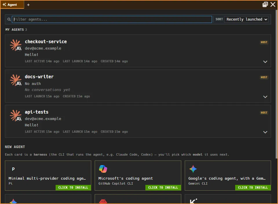Click Hello! message on checkout-service
Image resolution: width=278 pixels, height=204 pixels.
point(32,55)
